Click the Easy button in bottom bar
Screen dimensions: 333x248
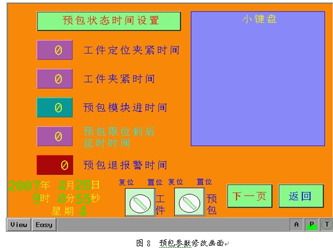(x=44, y=225)
